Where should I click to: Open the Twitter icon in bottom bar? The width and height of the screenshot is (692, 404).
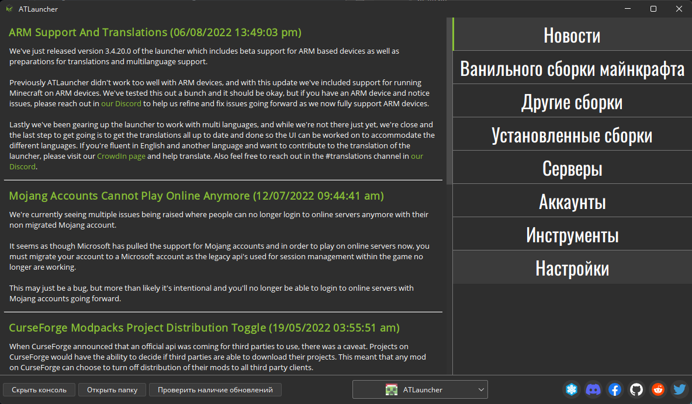679,389
